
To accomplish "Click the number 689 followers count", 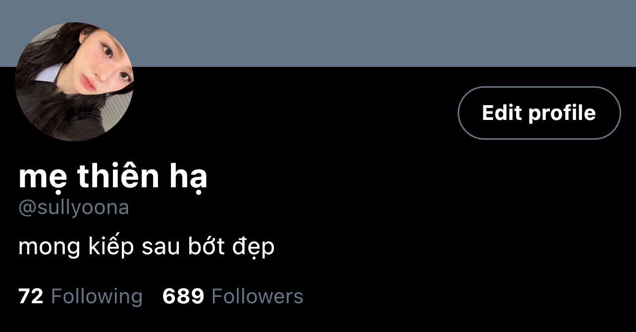I will click(183, 296).
